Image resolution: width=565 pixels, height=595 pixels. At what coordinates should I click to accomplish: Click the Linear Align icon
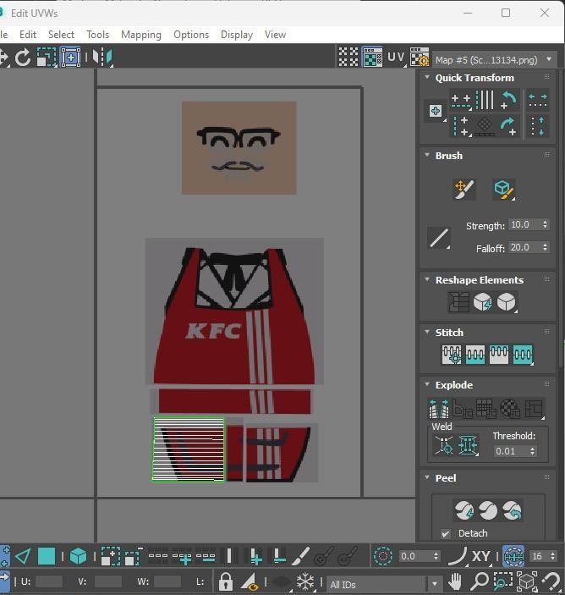click(485, 100)
